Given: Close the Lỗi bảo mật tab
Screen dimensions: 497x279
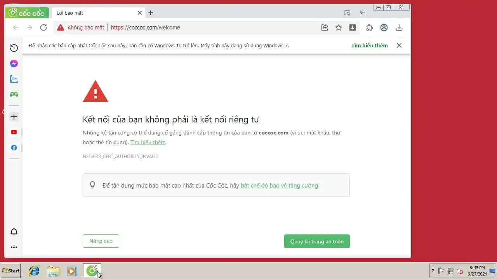Looking at the screenshot, I should point(140,13).
